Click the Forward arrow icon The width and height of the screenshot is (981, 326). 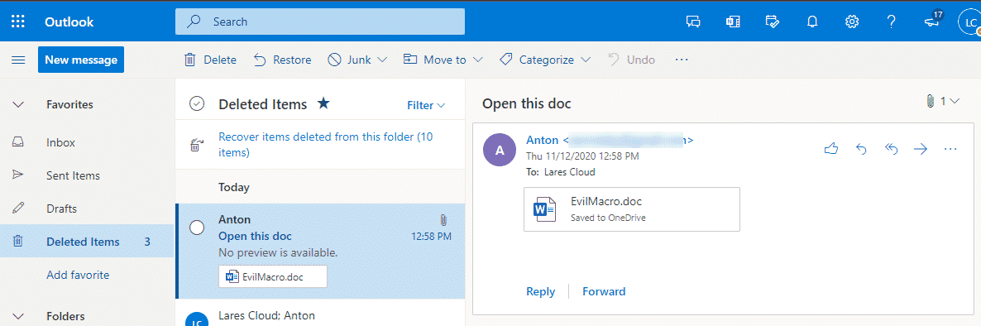(921, 149)
